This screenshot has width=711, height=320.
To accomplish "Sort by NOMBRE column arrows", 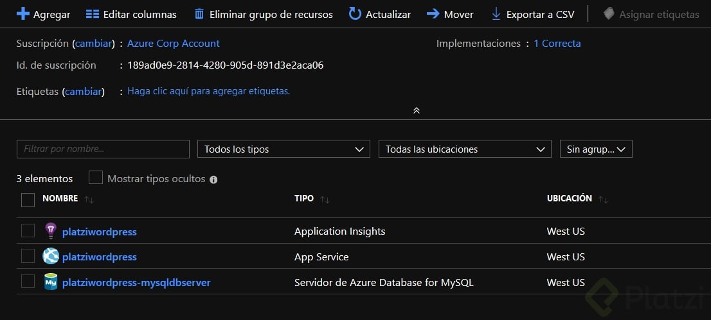I will (89, 199).
